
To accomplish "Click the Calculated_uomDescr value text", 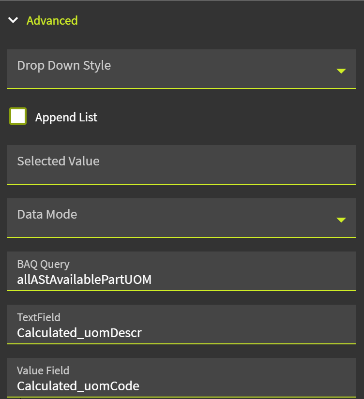I will [79, 333].
